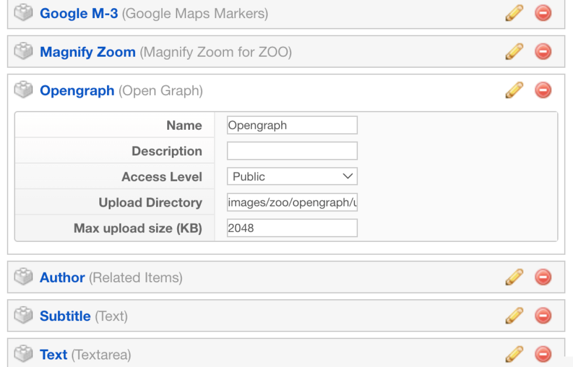The height and width of the screenshot is (367, 573).
Task: Edit the Text element via pencil icon
Action: coord(514,354)
